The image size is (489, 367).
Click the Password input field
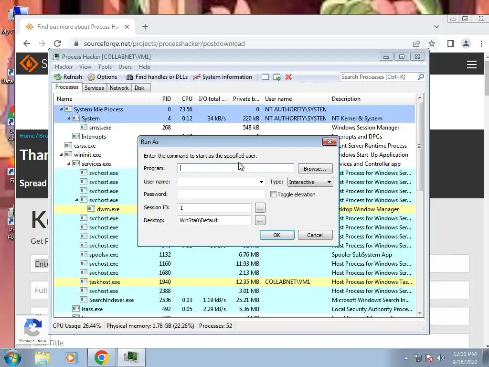pos(221,194)
